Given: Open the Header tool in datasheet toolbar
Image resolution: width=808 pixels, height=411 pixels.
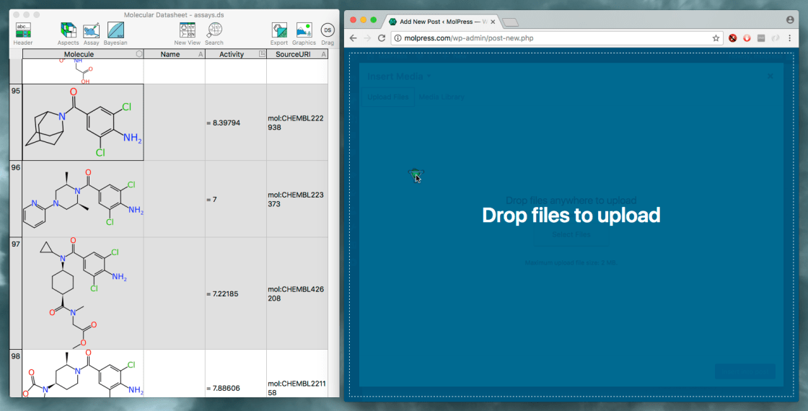Looking at the screenshot, I should tap(23, 30).
